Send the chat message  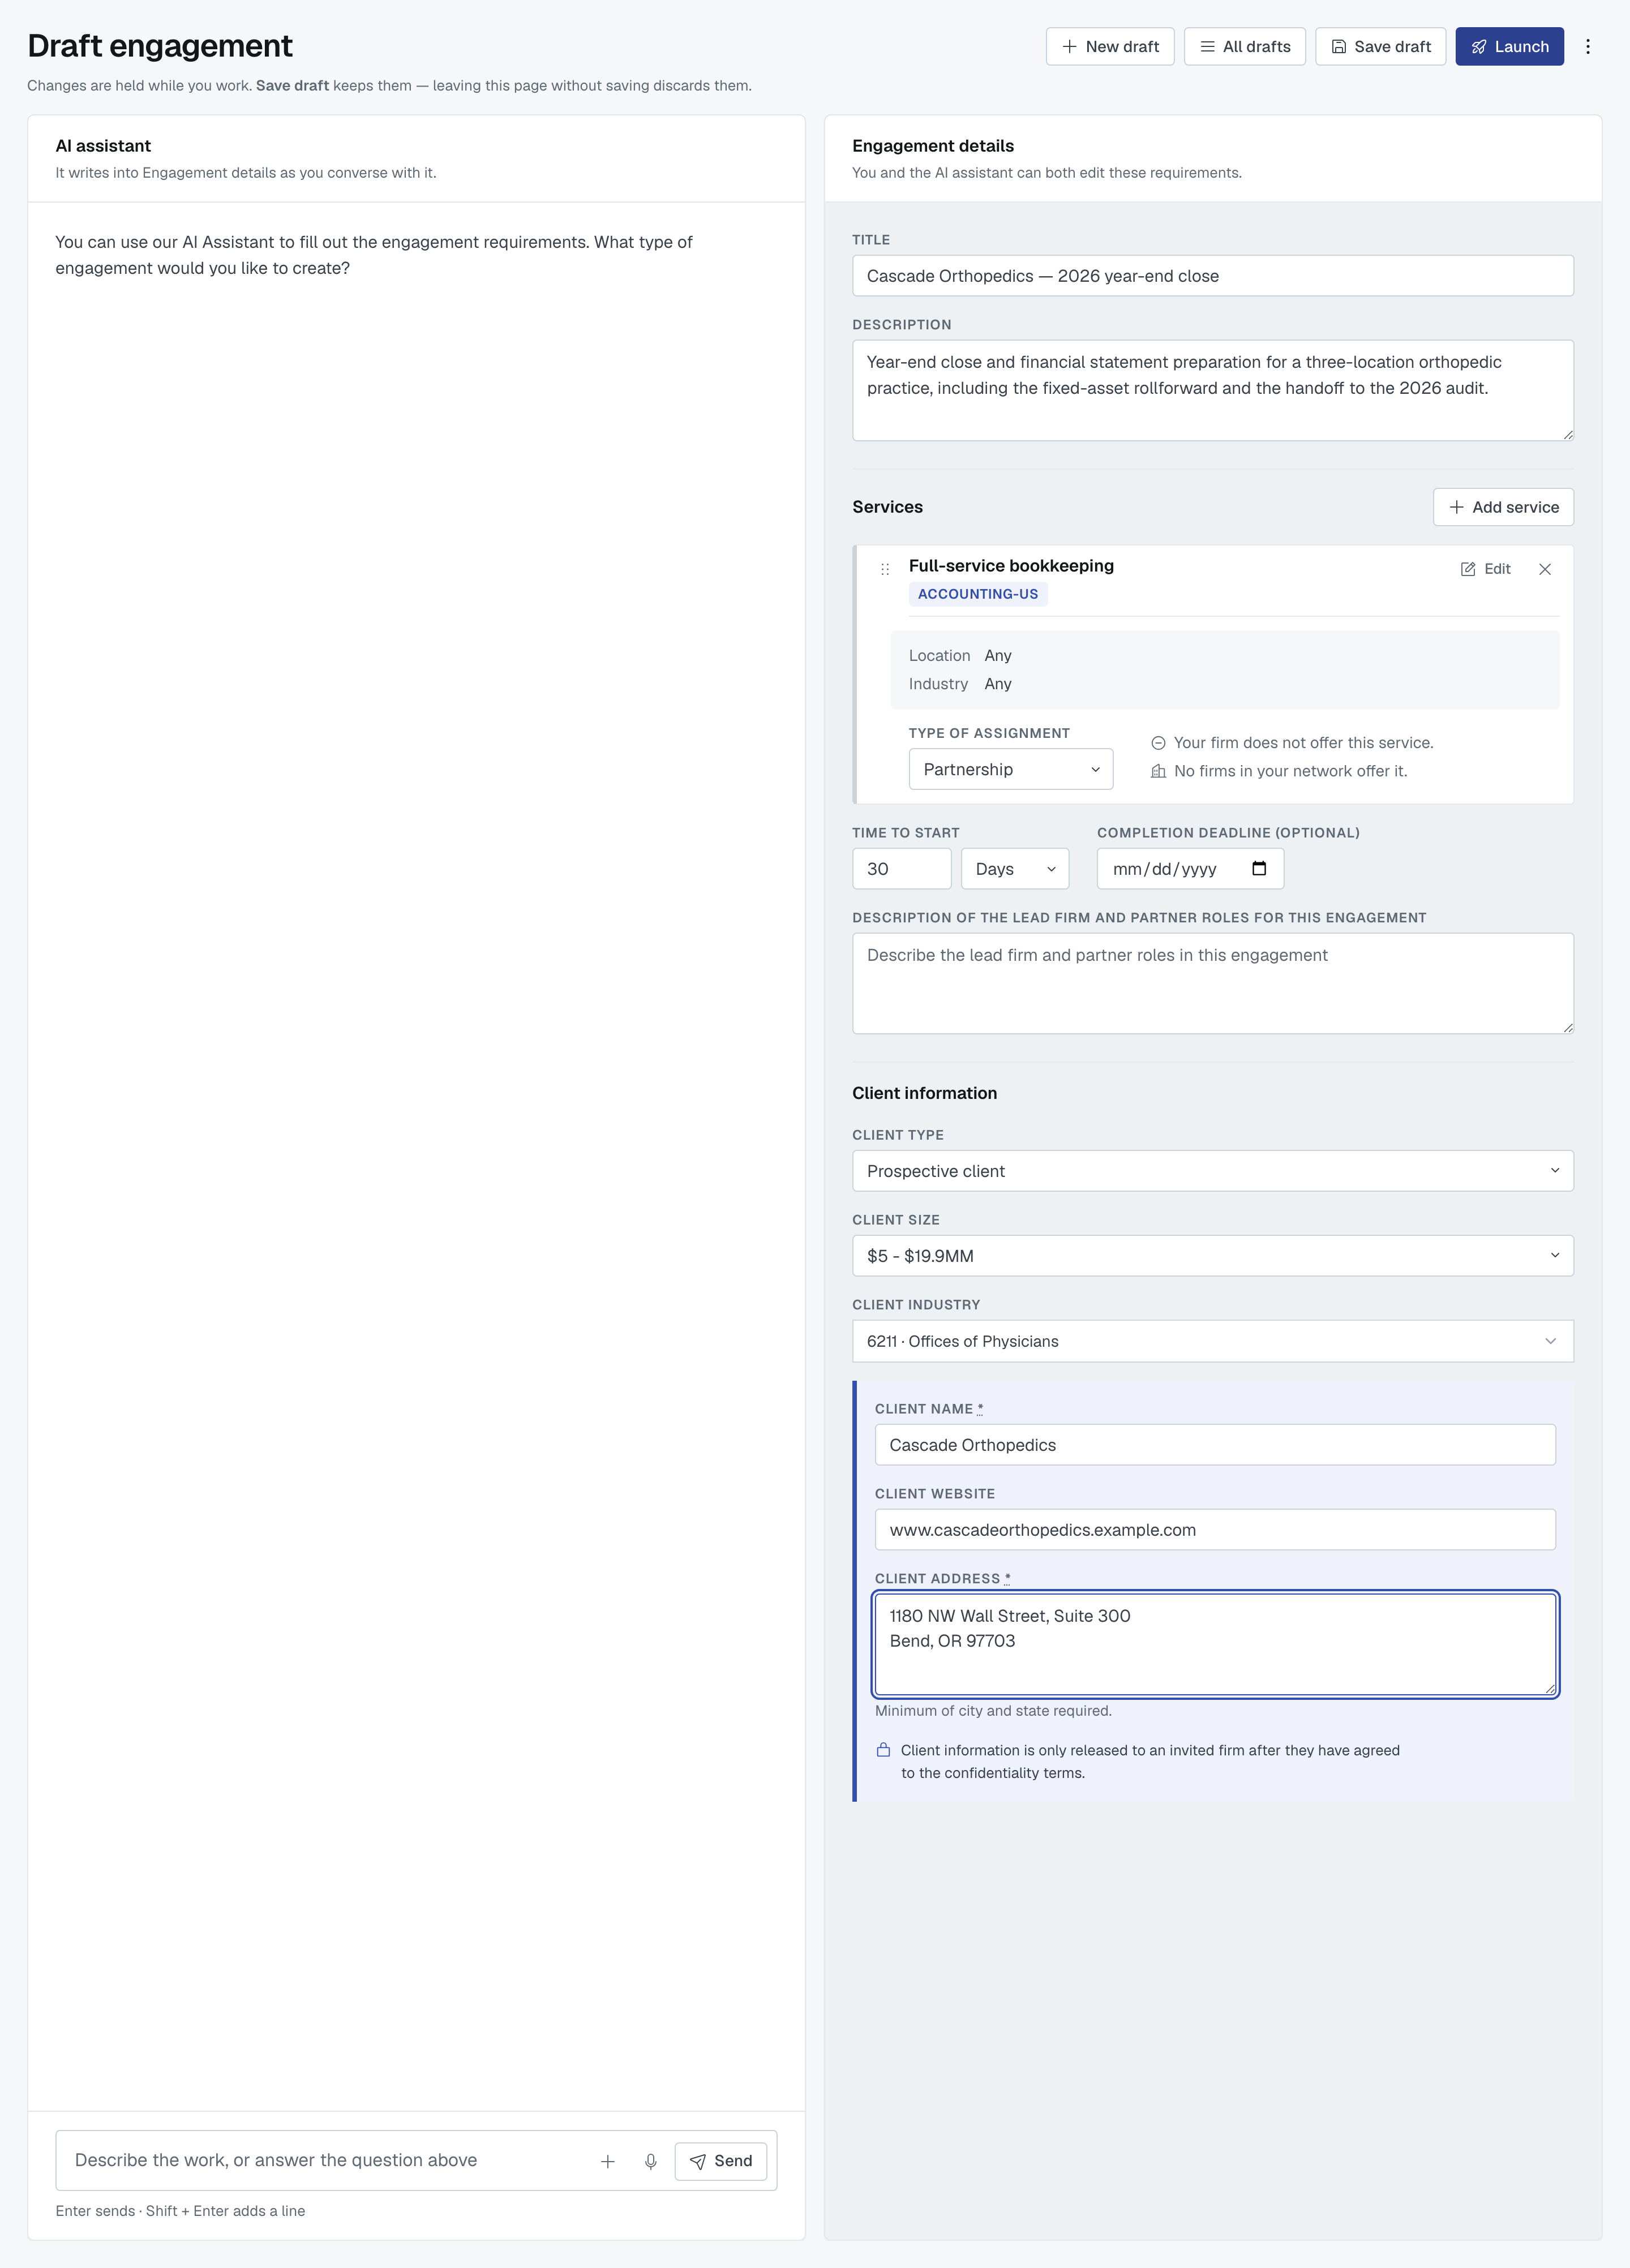point(720,2161)
